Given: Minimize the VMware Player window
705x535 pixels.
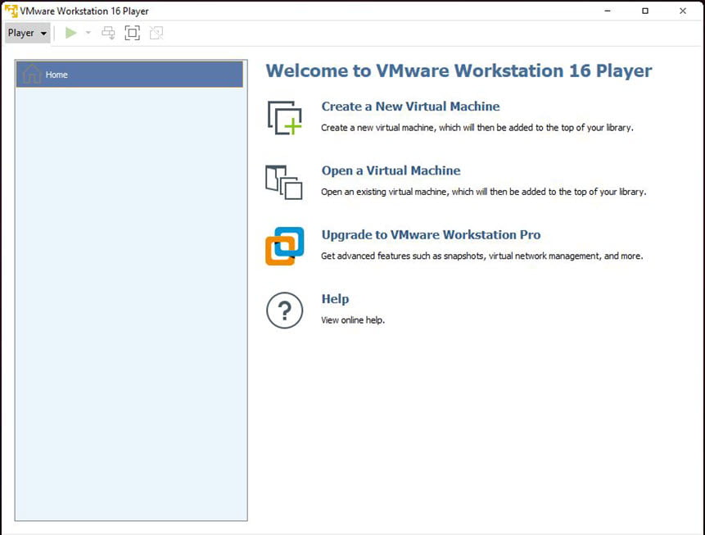Looking at the screenshot, I should click(608, 11).
